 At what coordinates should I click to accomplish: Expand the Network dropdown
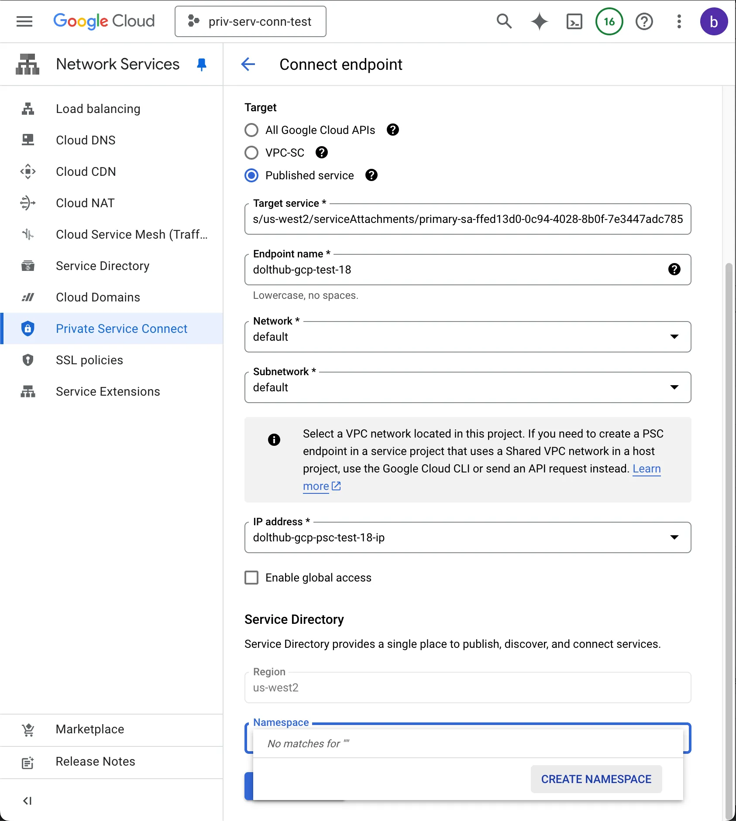[x=467, y=337]
